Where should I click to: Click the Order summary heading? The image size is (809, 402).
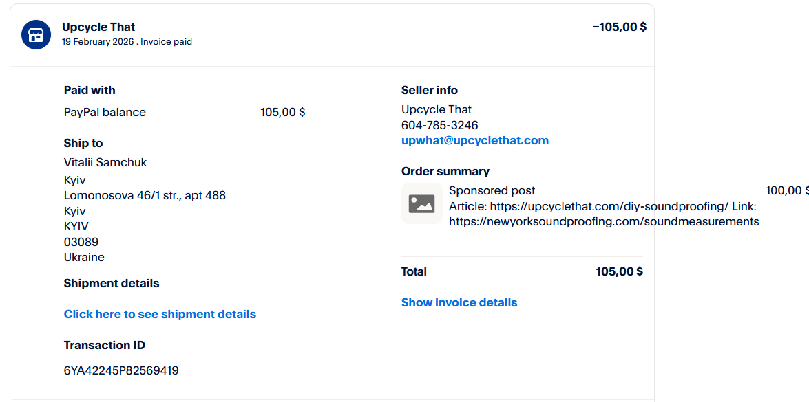point(445,171)
